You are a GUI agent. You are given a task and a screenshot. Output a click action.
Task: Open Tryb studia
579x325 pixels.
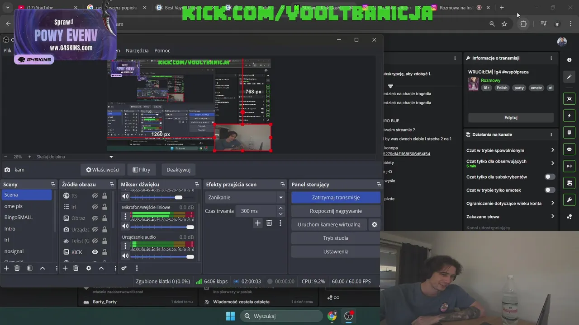[336, 238]
